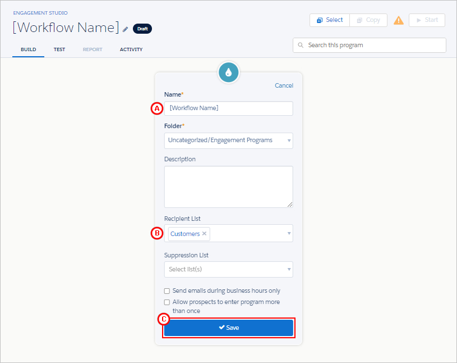457x363 pixels.
Task: Click the Copy button
Action: click(368, 20)
